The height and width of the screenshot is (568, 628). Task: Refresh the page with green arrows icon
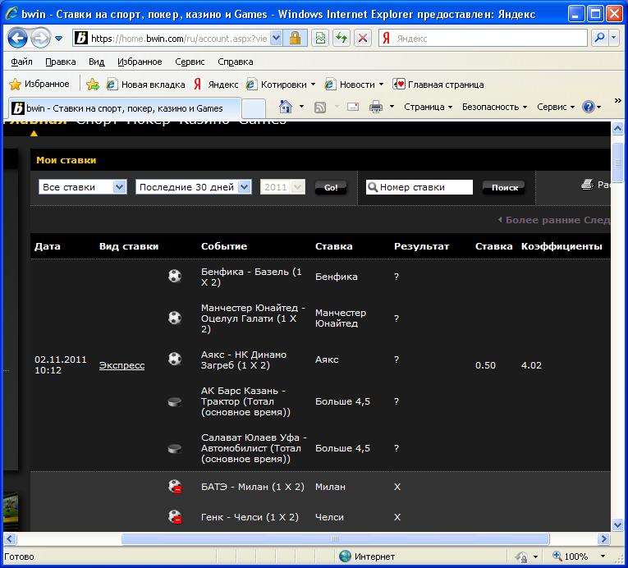pos(342,39)
